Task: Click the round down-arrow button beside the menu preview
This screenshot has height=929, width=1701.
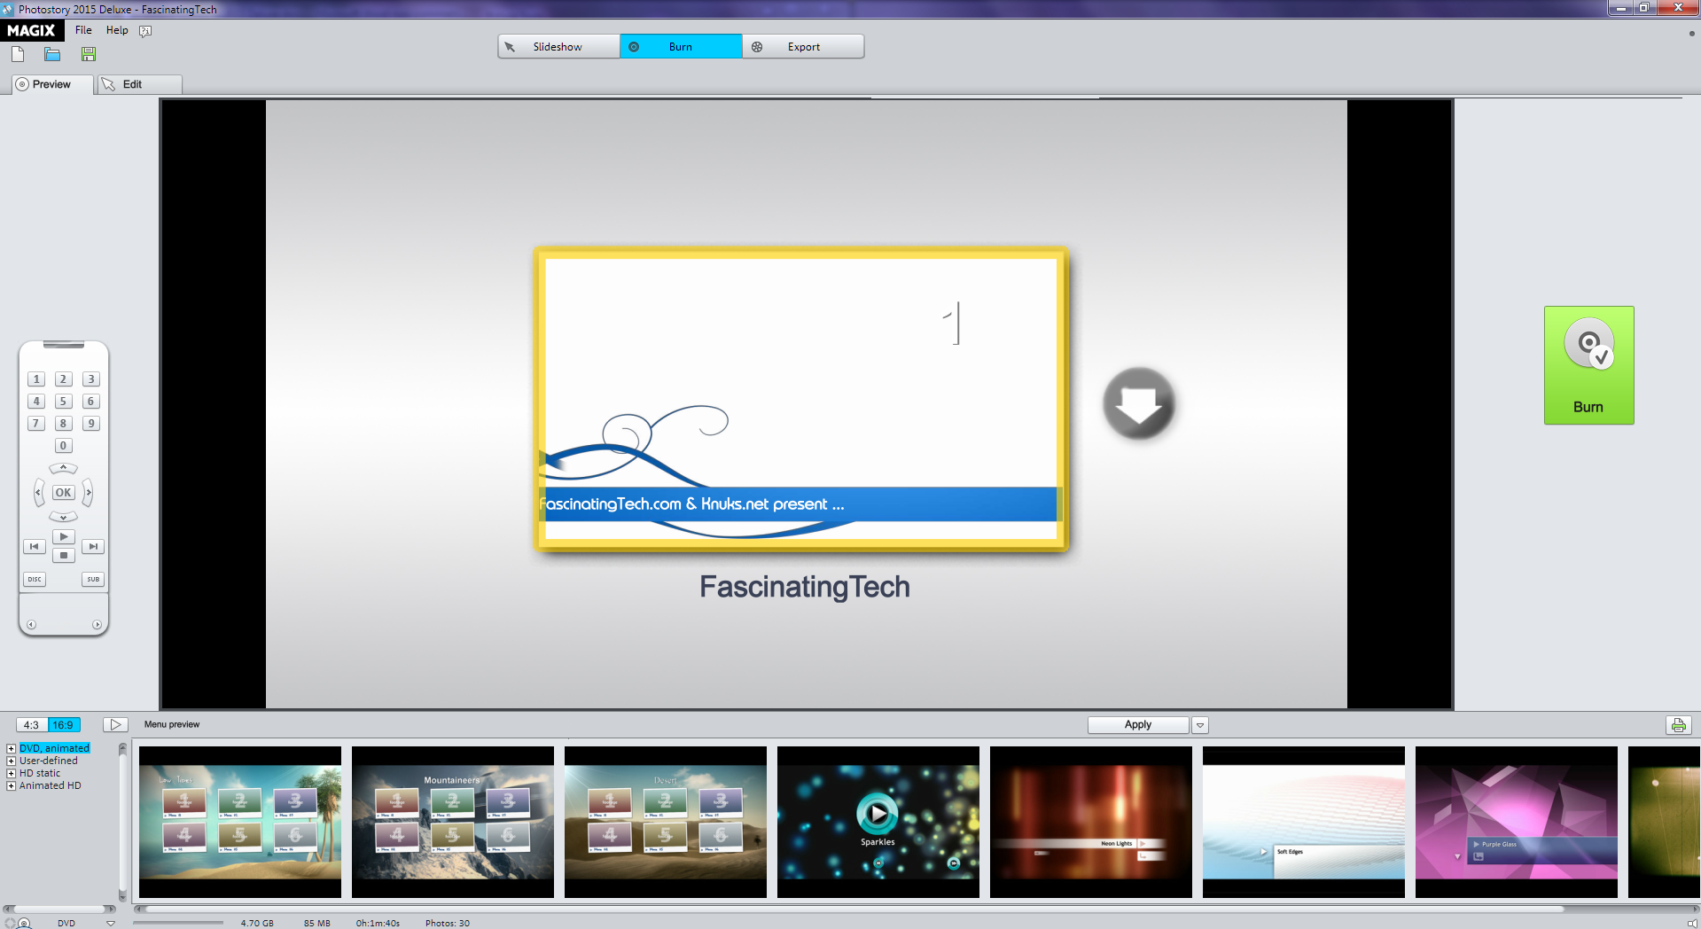Action: click(1139, 404)
